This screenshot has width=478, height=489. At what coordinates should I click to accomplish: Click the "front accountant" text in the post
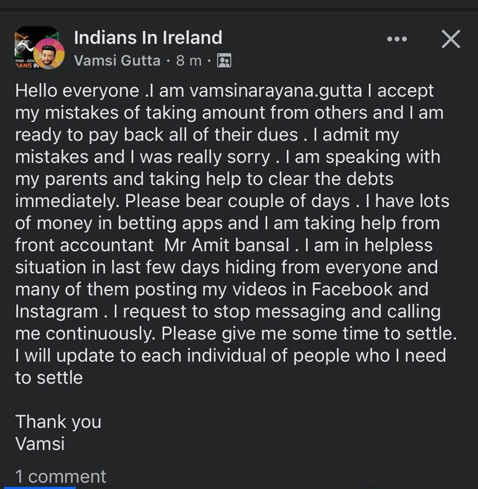point(84,245)
